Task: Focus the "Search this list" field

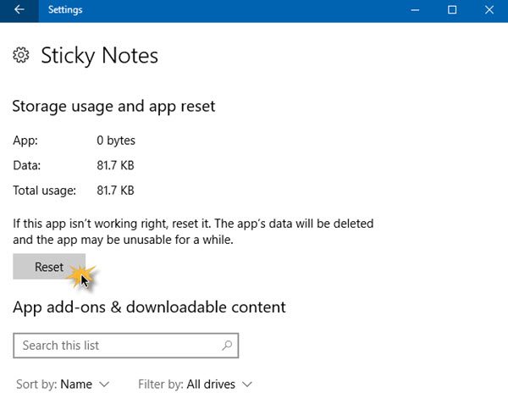Action: coord(119,346)
